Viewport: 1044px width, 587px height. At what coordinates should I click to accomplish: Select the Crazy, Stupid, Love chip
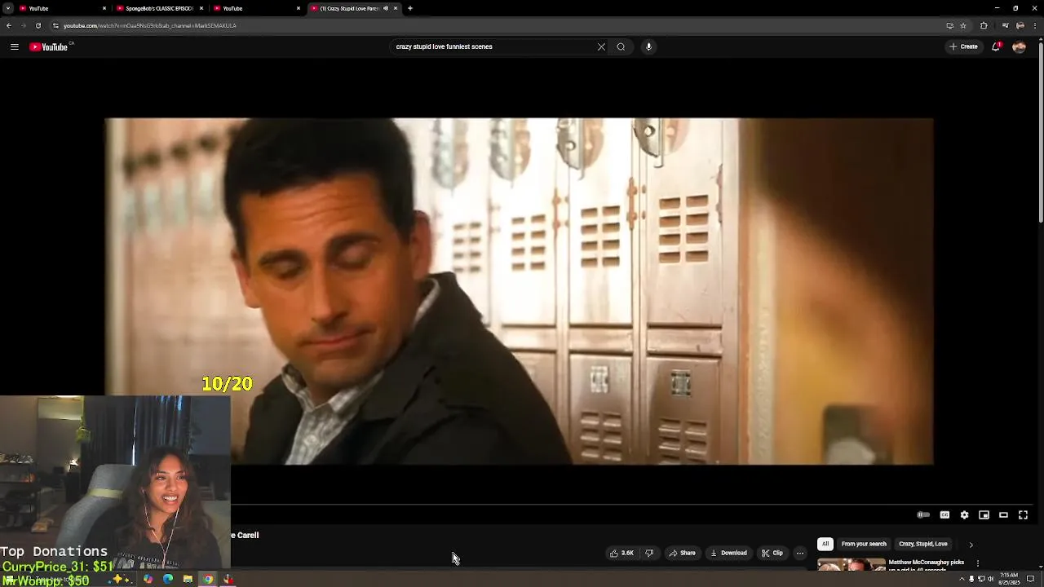click(923, 544)
